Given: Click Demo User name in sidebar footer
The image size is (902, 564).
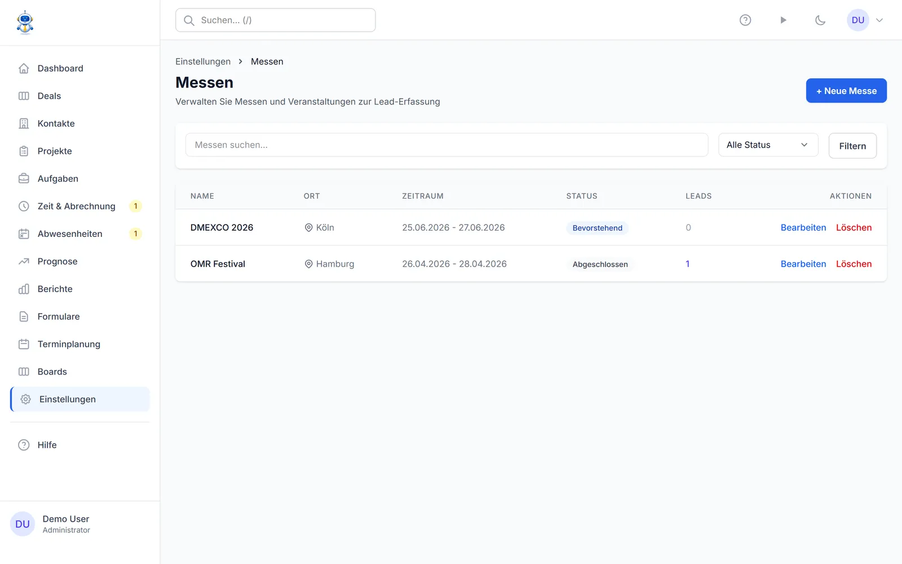Looking at the screenshot, I should (x=66, y=519).
